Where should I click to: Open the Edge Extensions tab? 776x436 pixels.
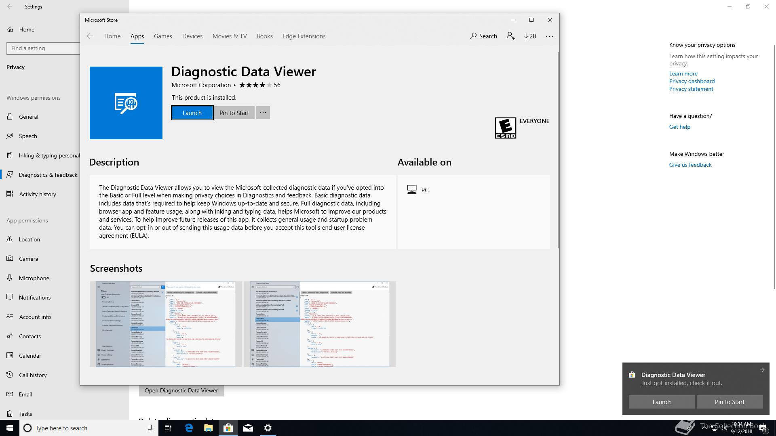[304, 36]
